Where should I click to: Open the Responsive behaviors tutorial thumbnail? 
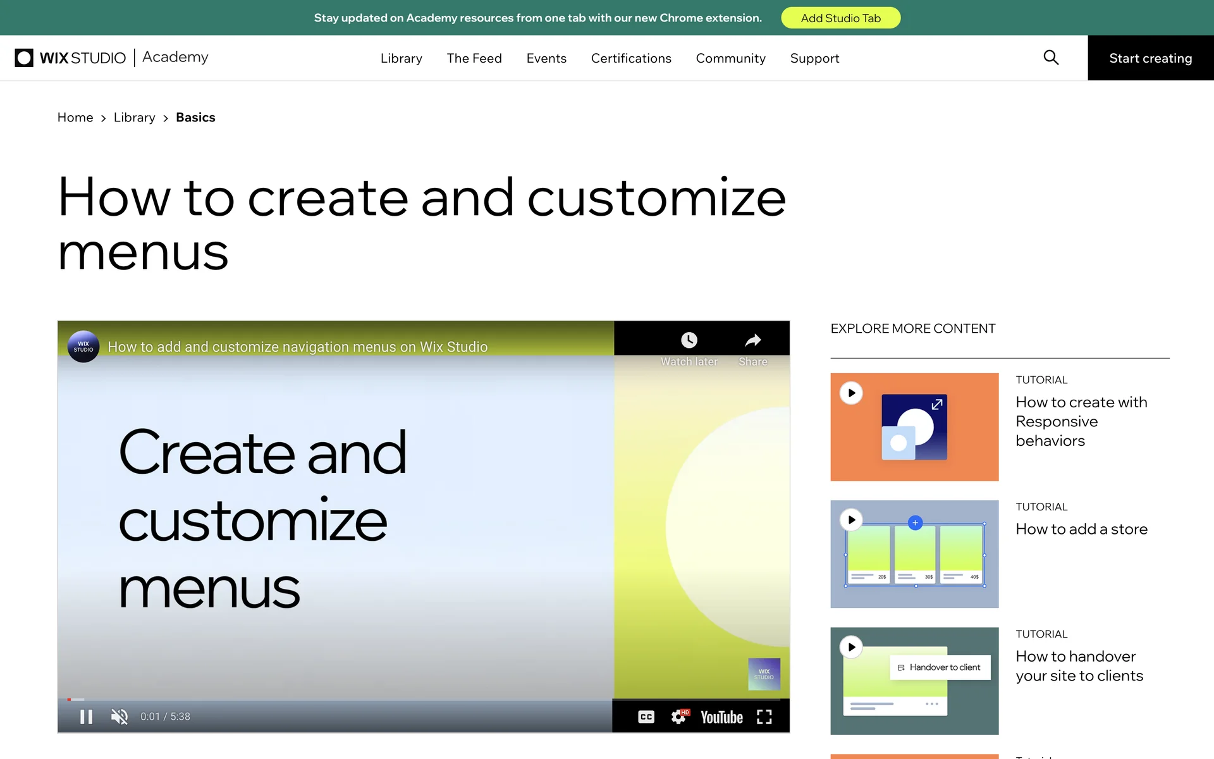click(x=914, y=427)
